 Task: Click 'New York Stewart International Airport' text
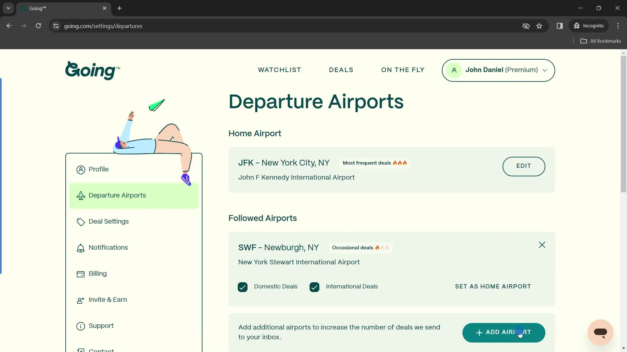tap(299, 262)
